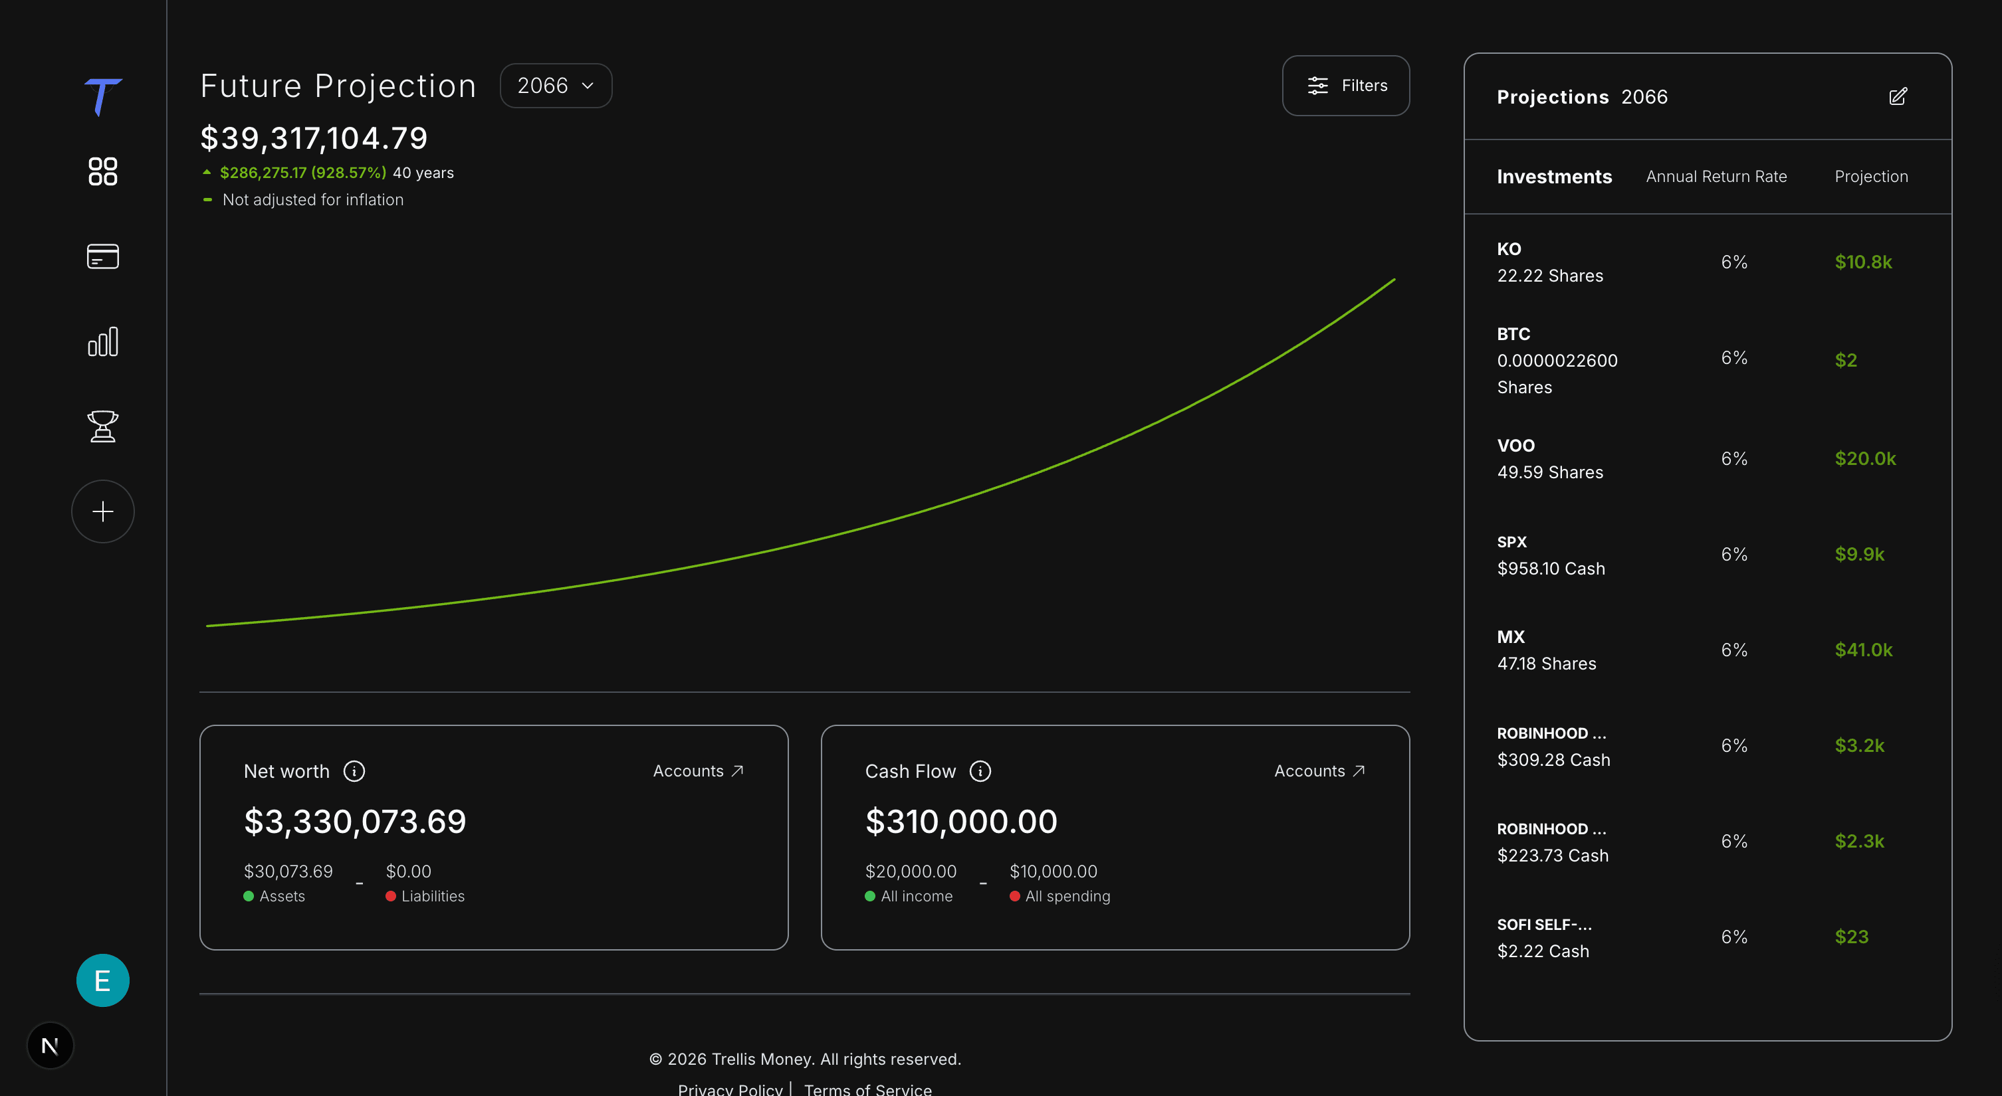
Task: Click the Cash Flow info icon
Action: (980, 771)
